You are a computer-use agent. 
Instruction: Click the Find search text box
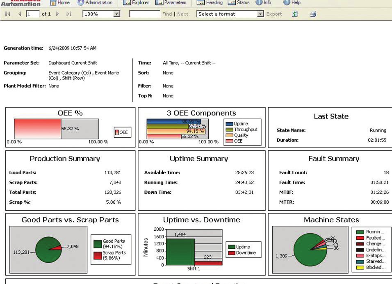tap(144, 14)
